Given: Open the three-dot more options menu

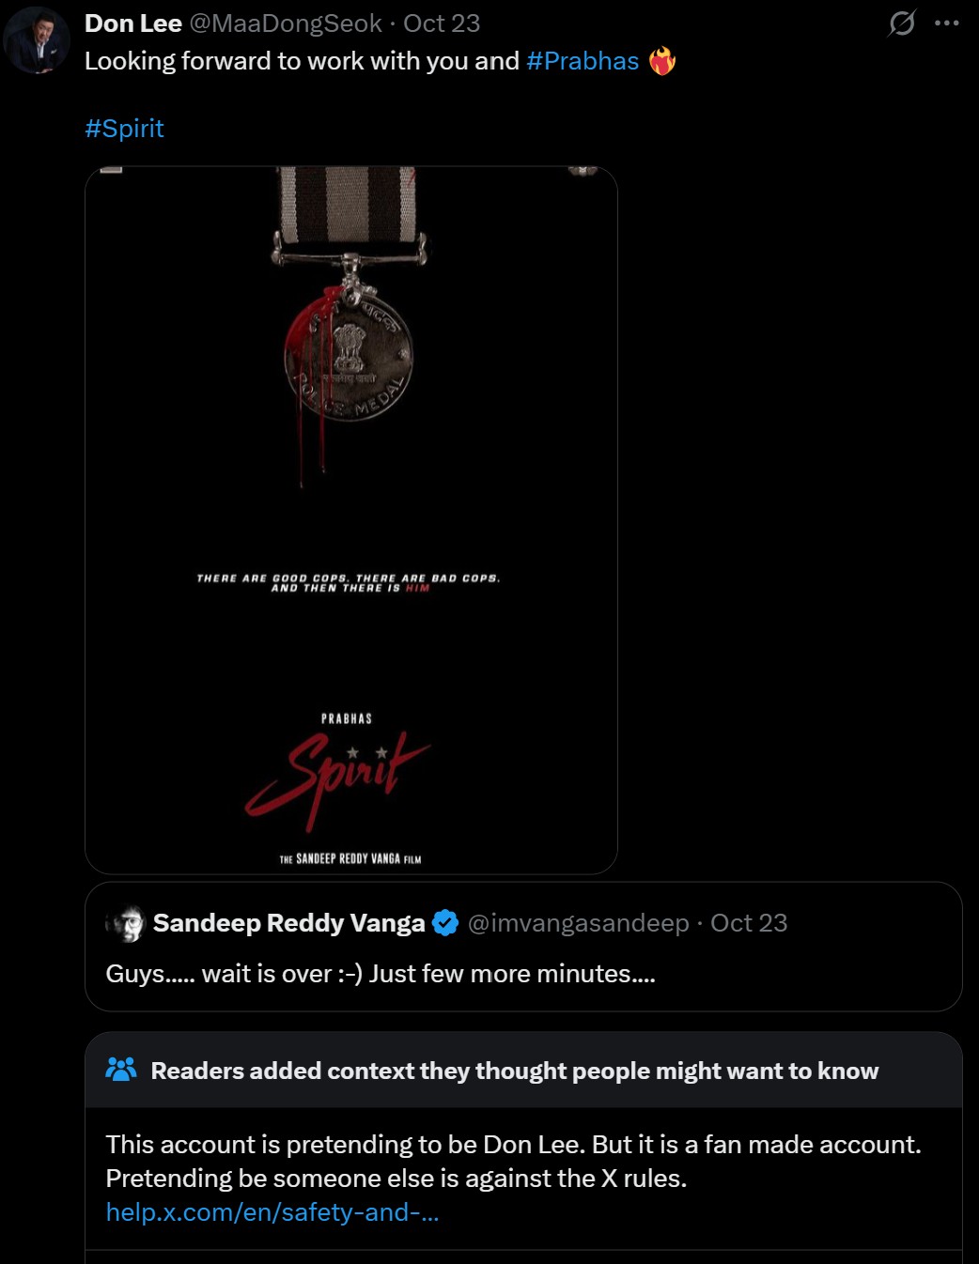Looking at the screenshot, I should (947, 23).
